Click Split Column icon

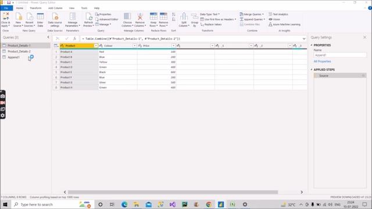(x=184, y=17)
